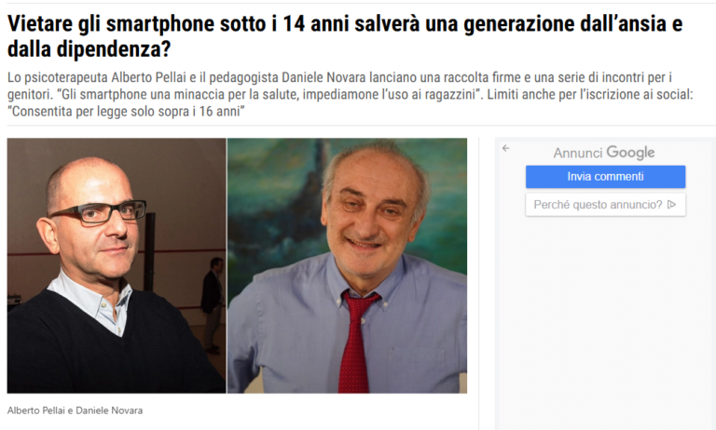Click the word dipendenza? in the headline

point(114,48)
